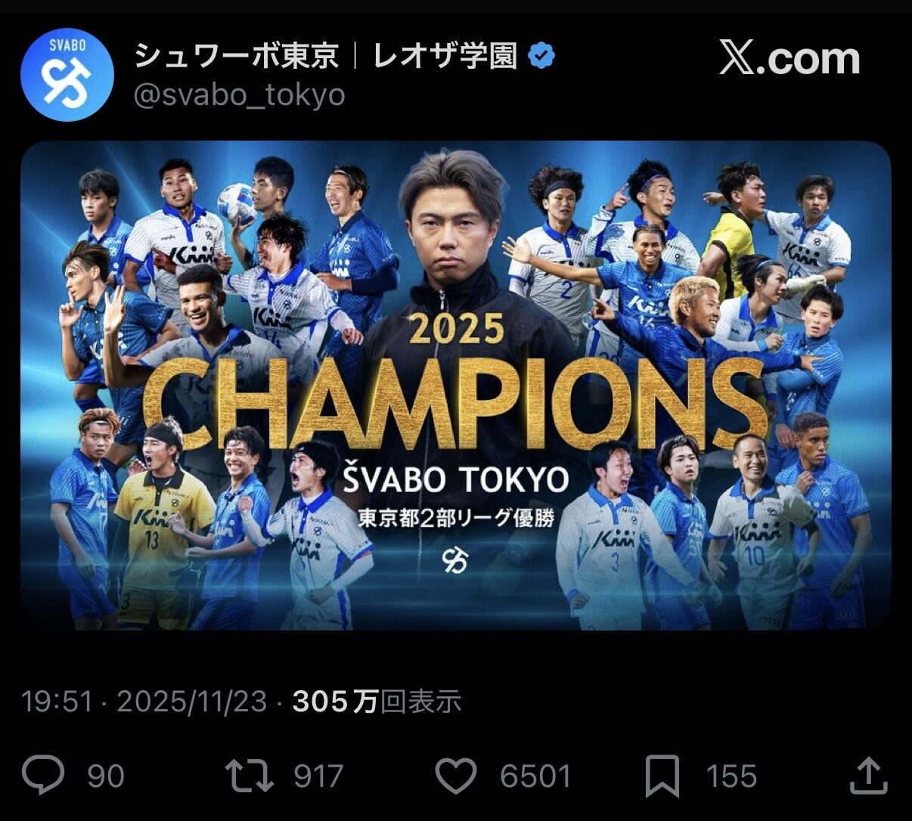The width and height of the screenshot is (912, 821).
Task: Click the 東京都2部リーグ優勝 caption in image
Action: click(x=455, y=519)
